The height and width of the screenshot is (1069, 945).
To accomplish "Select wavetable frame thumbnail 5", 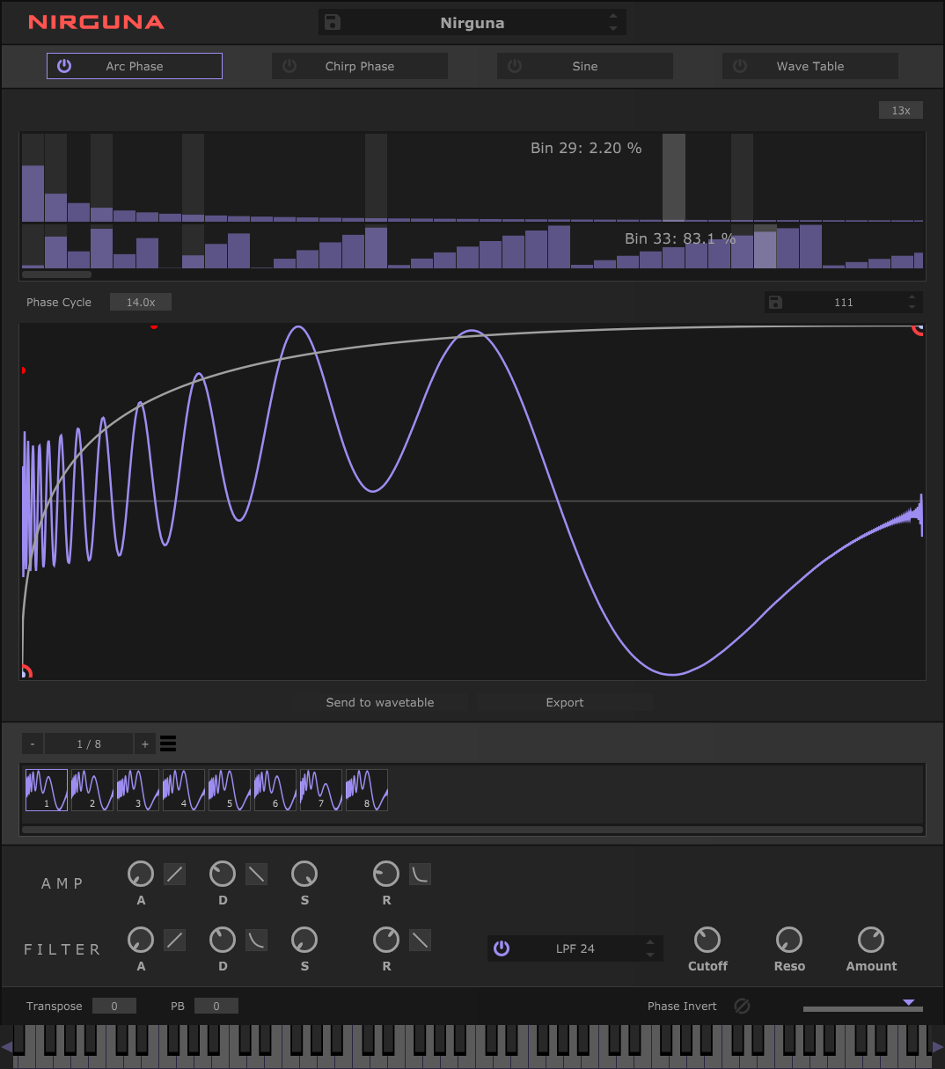I will pyautogui.click(x=230, y=790).
